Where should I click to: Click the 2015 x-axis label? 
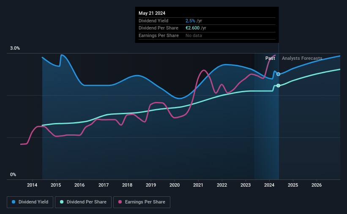tap(56, 185)
